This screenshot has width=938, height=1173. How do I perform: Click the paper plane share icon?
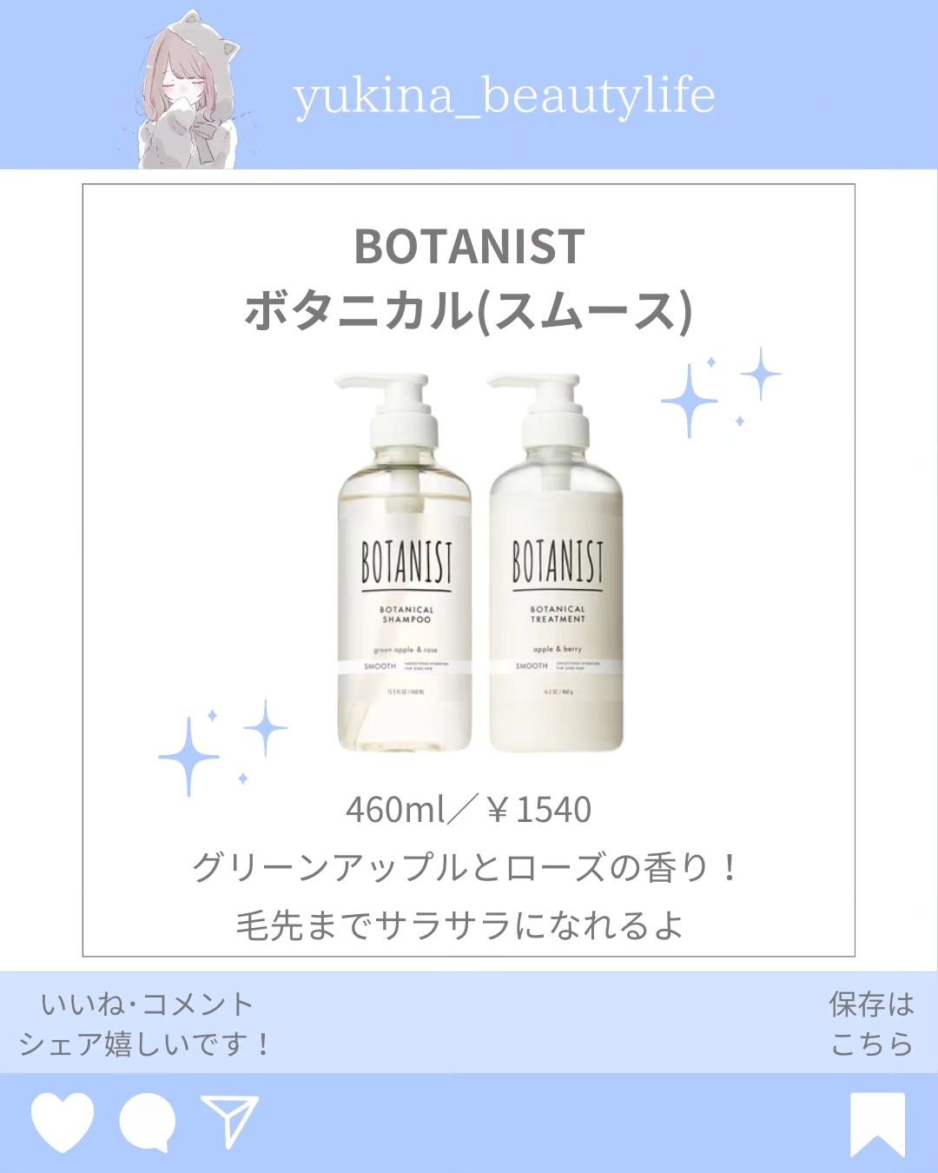click(x=229, y=1121)
